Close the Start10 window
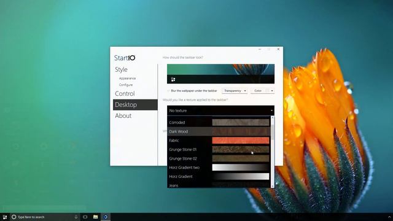The image size is (393, 221). [x=278, y=49]
